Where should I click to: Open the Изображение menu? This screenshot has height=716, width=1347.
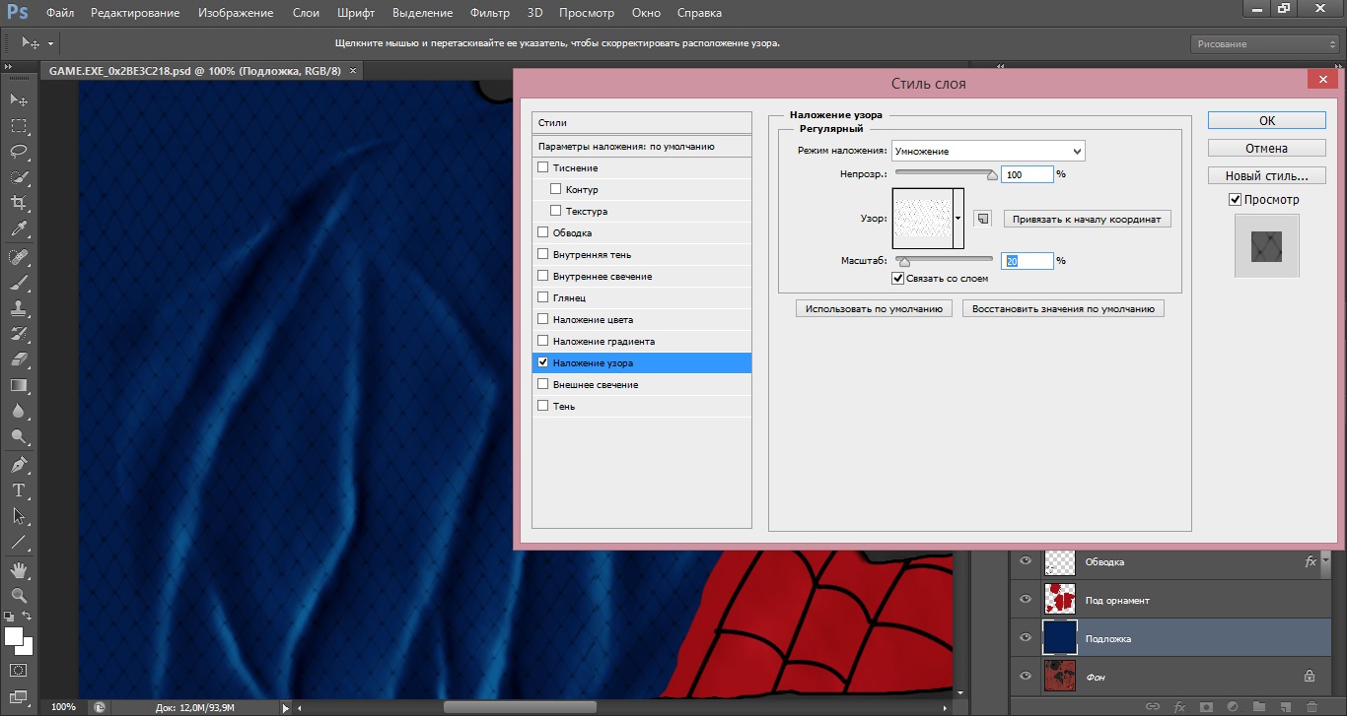tap(236, 13)
